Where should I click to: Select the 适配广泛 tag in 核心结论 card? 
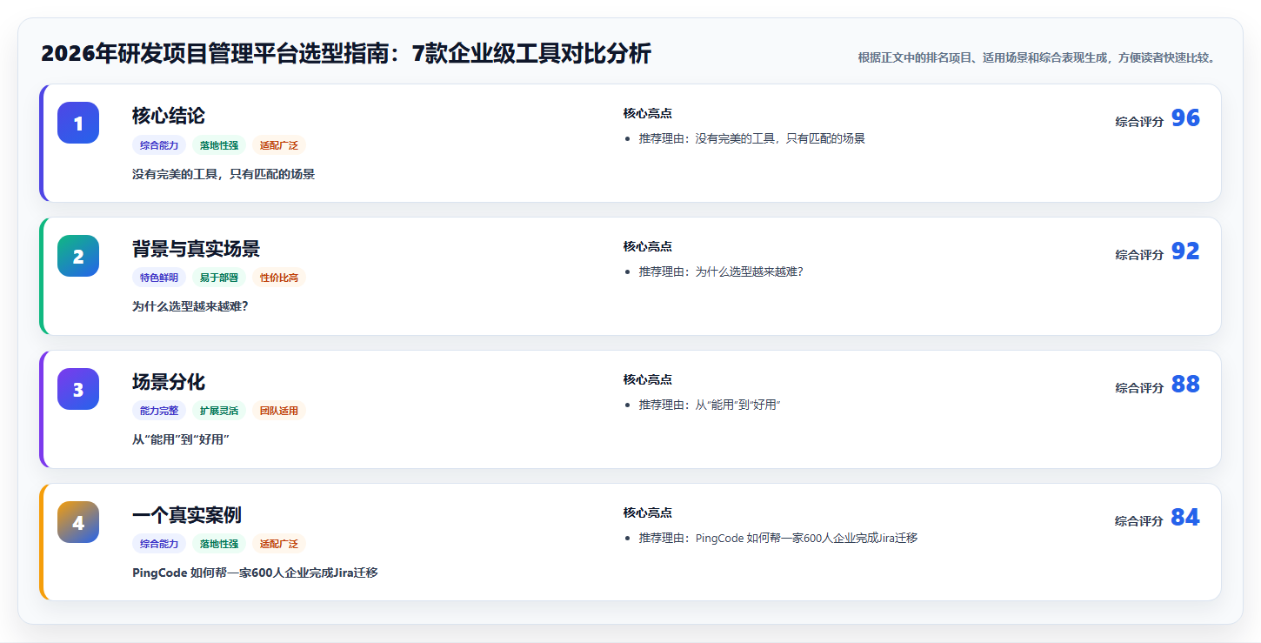point(279,145)
